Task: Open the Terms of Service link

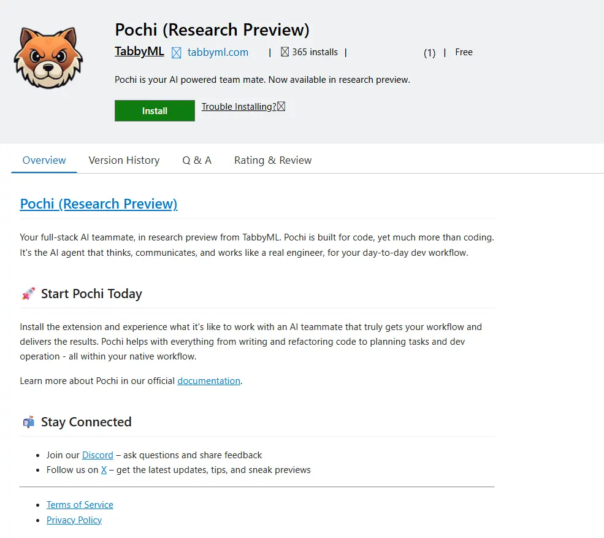Action: 80,505
